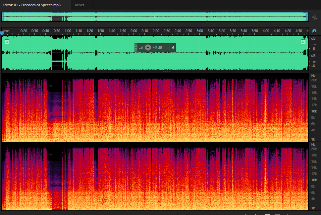Click the top channel dB scale label

pos(313,38)
